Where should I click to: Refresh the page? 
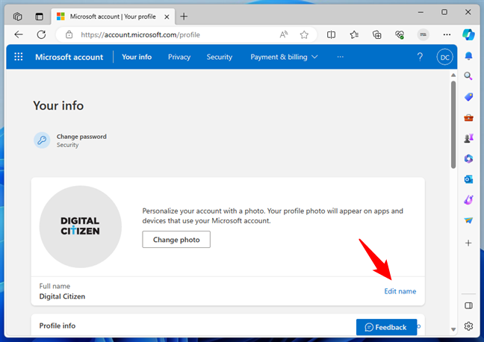tap(41, 34)
